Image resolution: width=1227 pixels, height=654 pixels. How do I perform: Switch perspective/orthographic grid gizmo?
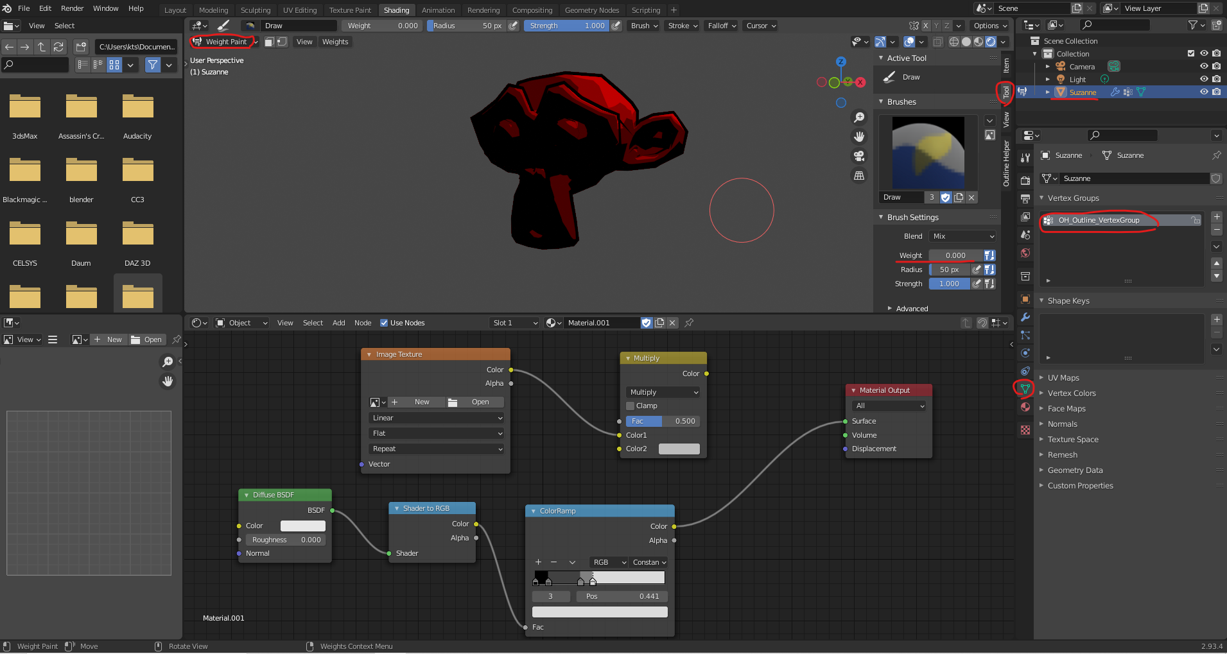pos(858,175)
